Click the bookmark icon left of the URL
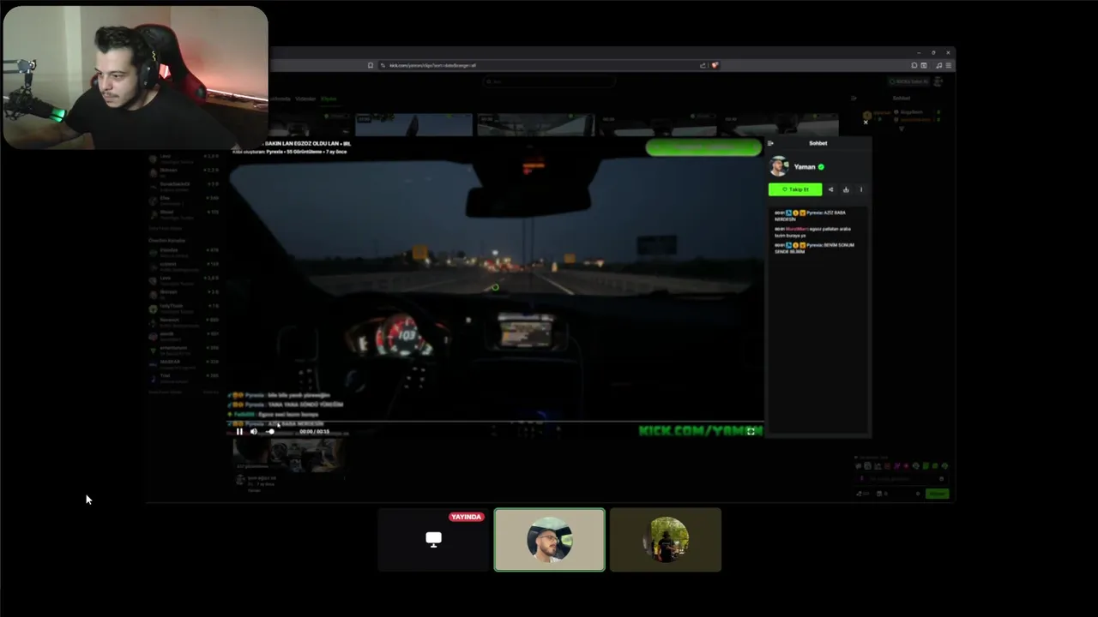The width and height of the screenshot is (1098, 617). click(371, 65)
